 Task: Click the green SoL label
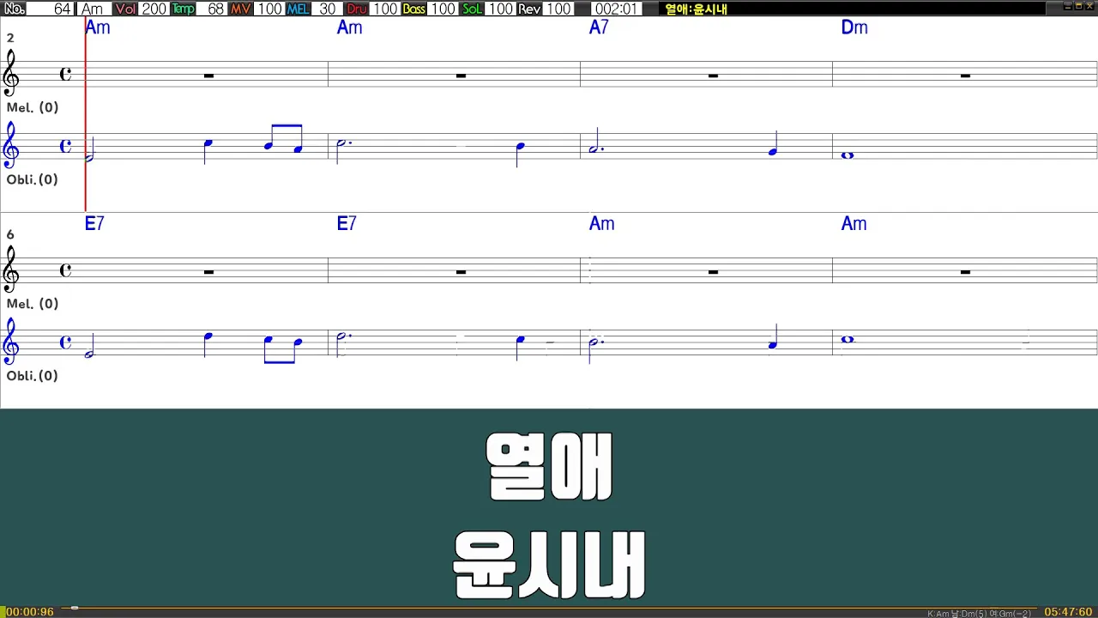click(472, 9)
